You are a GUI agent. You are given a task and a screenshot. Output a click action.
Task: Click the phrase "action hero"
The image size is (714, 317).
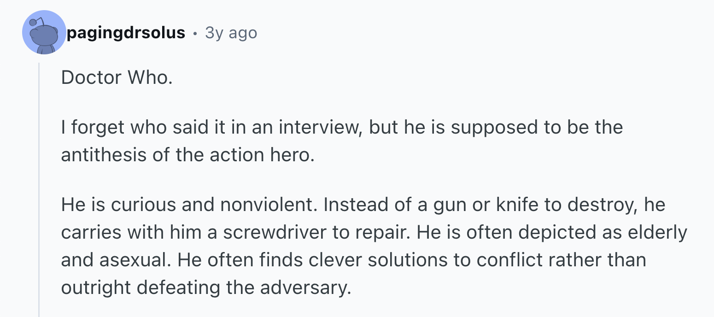(262, 155)
